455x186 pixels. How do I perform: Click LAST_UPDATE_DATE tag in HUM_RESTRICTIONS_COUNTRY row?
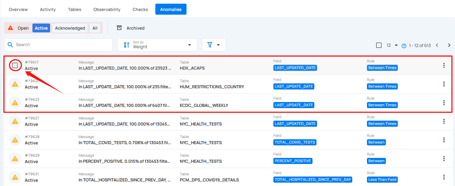coord(294,86)
